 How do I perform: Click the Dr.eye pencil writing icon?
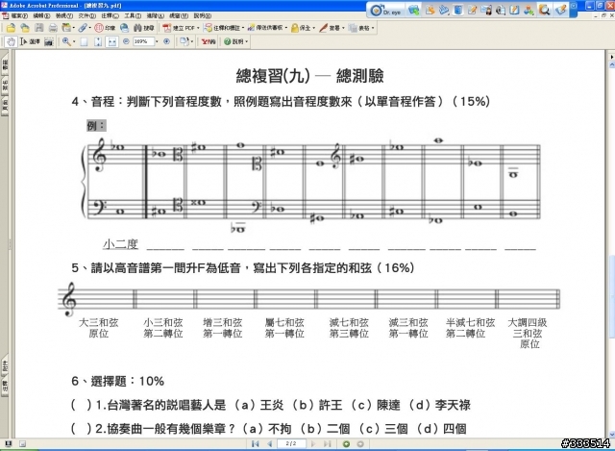tap(472, 10)
